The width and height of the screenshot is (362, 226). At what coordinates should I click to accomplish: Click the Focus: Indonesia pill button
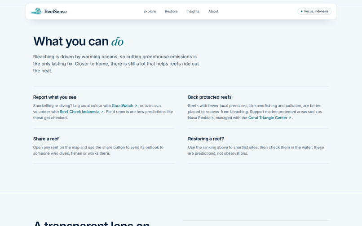(x=314, y=11)
